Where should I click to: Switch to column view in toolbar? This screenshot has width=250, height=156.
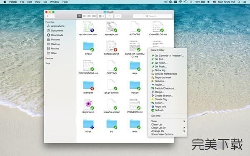point(89,16)
